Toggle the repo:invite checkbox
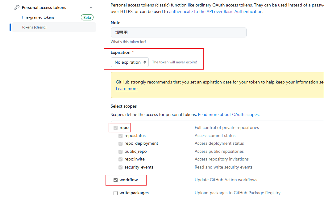The height and width of the screenshot is (197, 324). [120, 159]
